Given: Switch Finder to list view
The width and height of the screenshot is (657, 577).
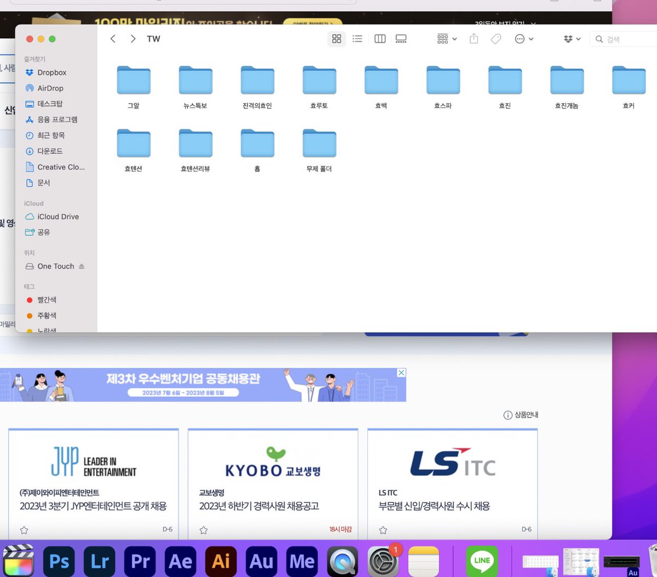Looking at the screenshot, I should pyautogui.click(x=358, y=39).
